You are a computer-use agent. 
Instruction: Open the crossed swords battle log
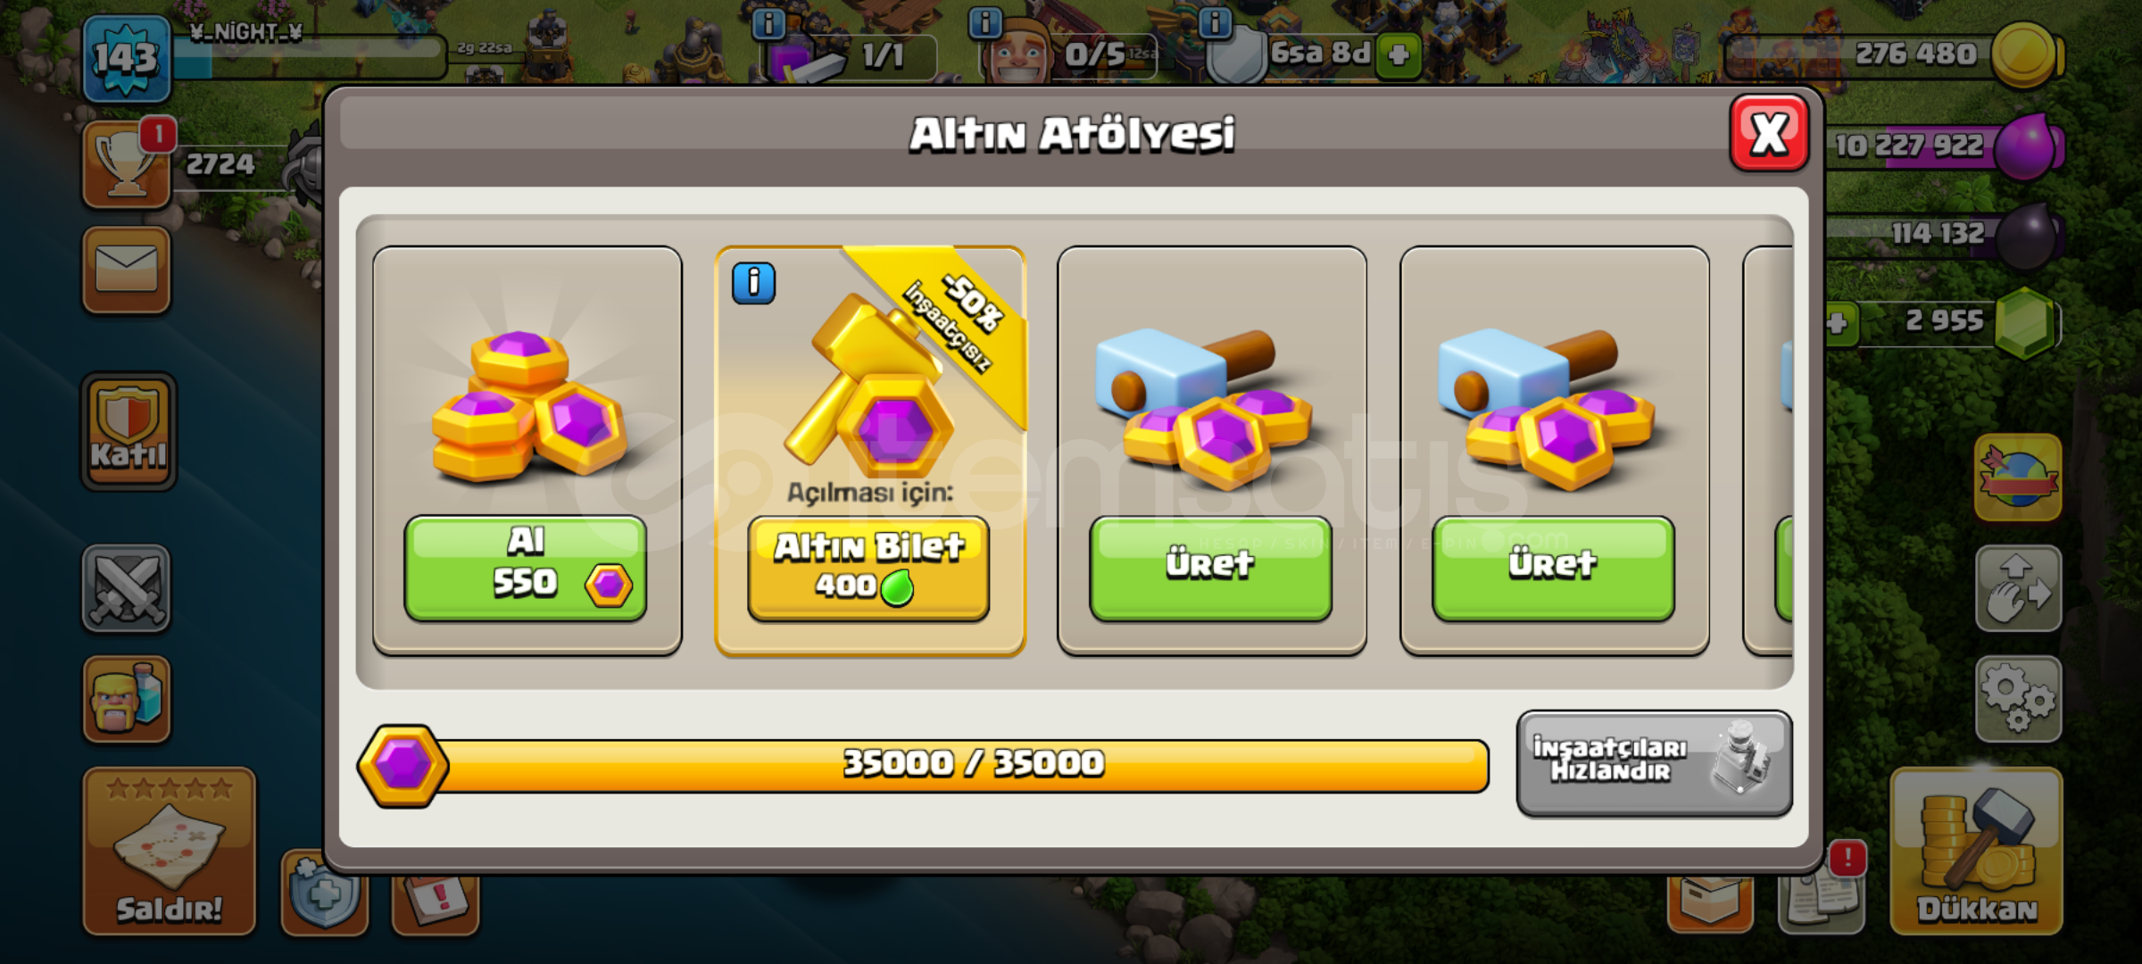127,588
